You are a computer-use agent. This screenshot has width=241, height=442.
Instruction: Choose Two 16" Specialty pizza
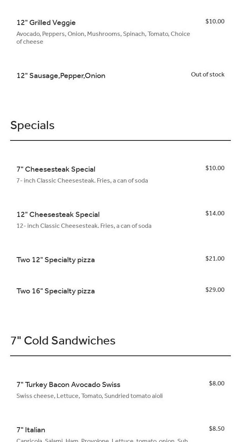coord(55,291)
